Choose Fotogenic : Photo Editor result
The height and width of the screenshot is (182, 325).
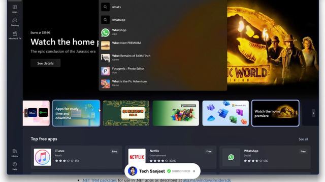162,71
